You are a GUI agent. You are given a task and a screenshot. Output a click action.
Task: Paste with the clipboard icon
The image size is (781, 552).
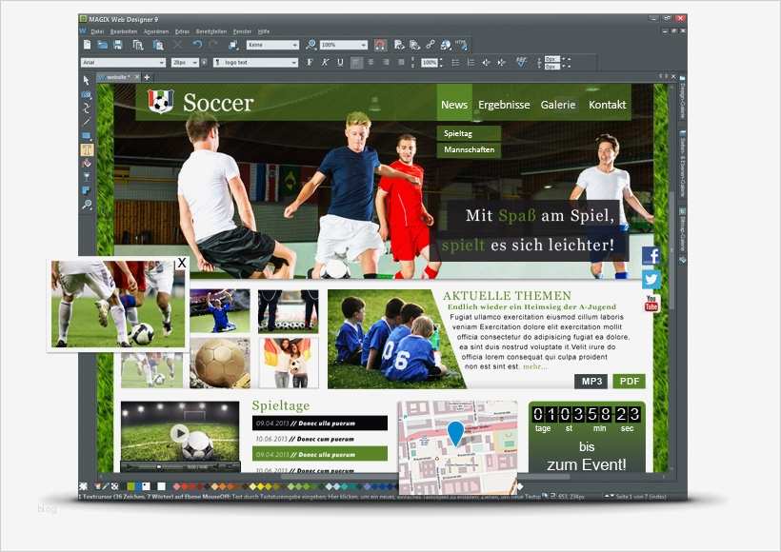tap(158, 45)
